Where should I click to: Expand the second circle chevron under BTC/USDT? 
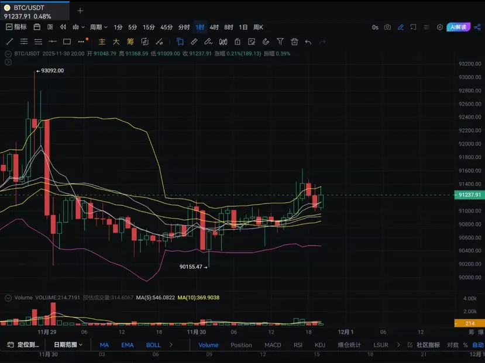pyautogui.click(x=8, y=62)
